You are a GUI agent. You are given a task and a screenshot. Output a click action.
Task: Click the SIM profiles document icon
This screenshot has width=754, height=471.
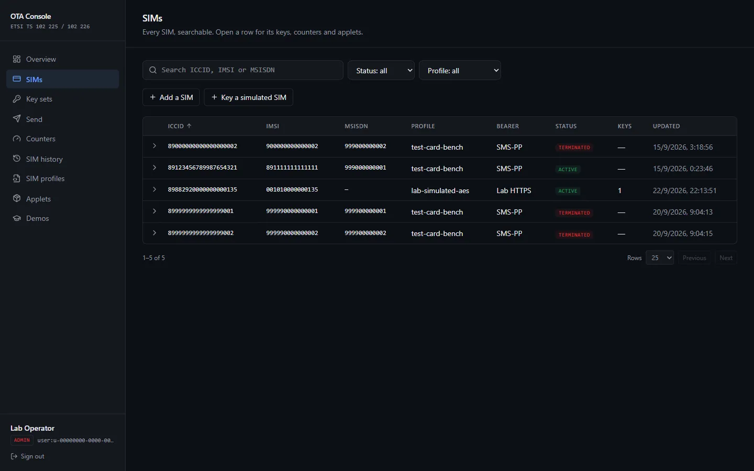point(17,178)
